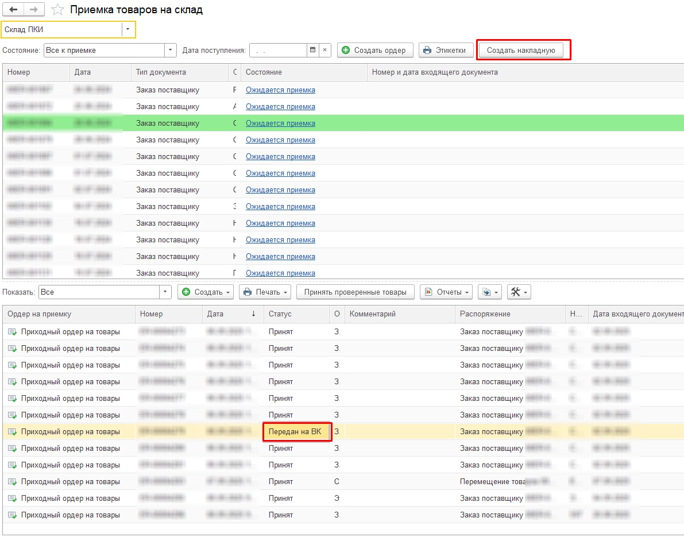Sort by the Тип документа column header

179,72
